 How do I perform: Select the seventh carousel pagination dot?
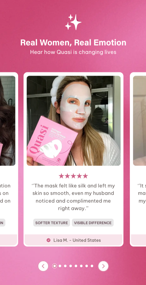click(87, 266)
